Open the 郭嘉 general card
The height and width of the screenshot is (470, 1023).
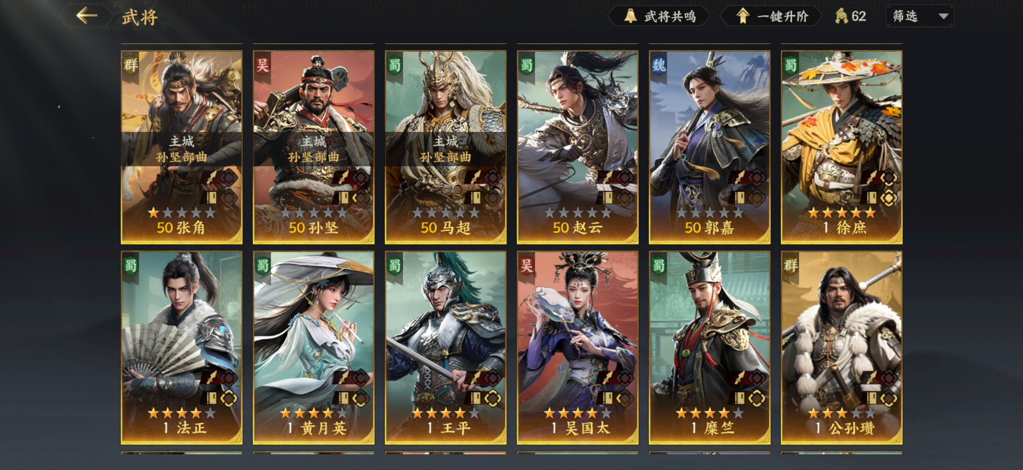tap(709, 147)
